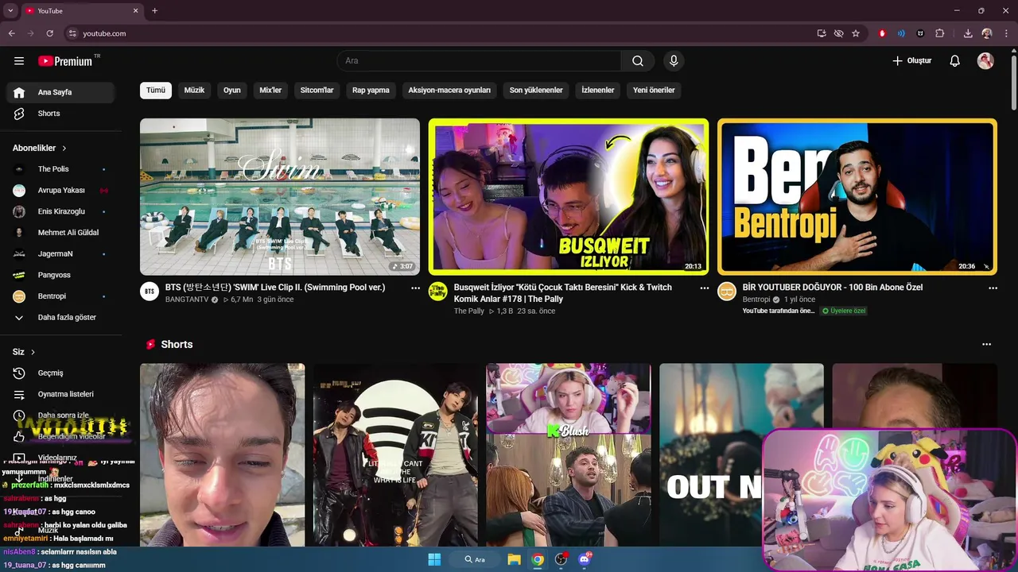Open the Windows Start button
Viewport: 1018px width, 572px height.
[x=434, y=559]
